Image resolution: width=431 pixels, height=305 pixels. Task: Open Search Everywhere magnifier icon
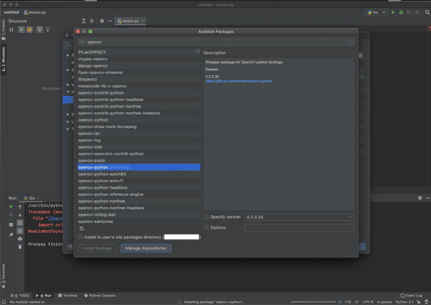click(x=427, y=12)
